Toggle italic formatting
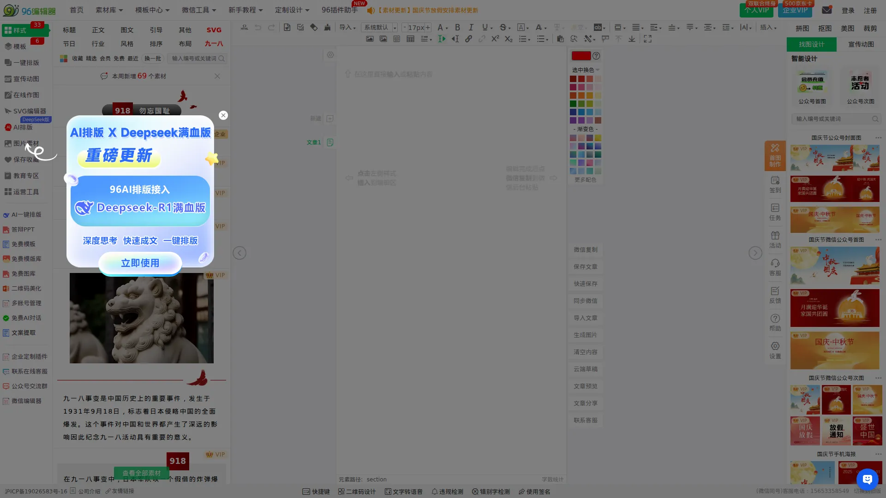 tap(471, 27)
